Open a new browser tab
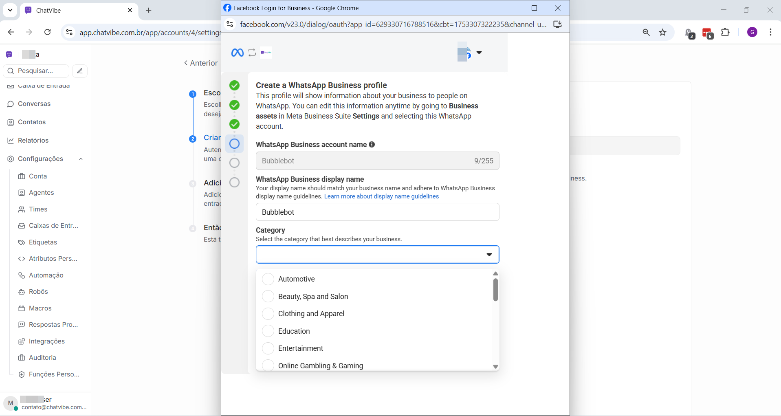Viewport: 781px width, 416px height. tap(149, 10)
